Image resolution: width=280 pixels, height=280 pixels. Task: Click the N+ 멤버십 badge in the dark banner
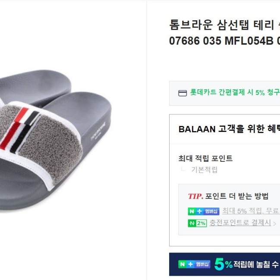(194, 264)
